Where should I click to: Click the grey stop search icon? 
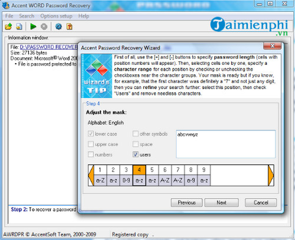click(x=44, y=27)
